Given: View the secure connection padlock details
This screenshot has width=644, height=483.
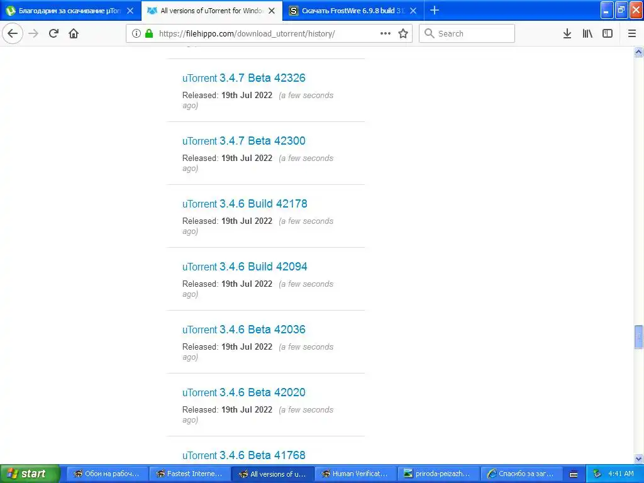Looking at the screenshot, I should (149, 33).
